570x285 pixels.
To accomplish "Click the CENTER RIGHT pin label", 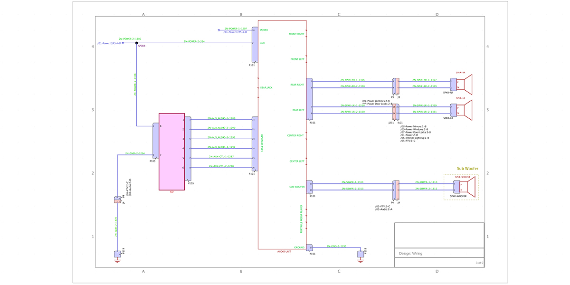I will point(295,135).
